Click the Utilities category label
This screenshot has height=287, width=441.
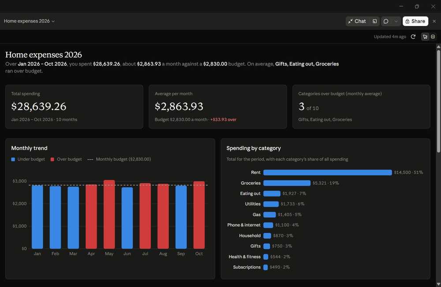click(x=253, y=204)
